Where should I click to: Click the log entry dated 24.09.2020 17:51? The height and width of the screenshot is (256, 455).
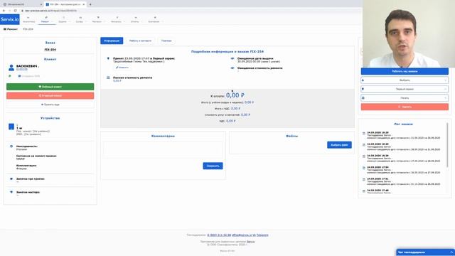coord(403,181)
